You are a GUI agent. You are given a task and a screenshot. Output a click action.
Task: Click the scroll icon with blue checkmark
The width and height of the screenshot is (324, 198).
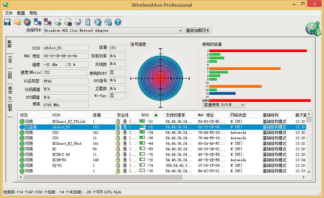point(78,22)
